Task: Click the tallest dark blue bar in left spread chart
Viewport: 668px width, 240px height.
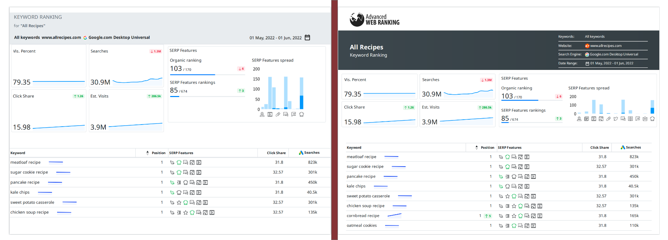Action: click(301, 102)
